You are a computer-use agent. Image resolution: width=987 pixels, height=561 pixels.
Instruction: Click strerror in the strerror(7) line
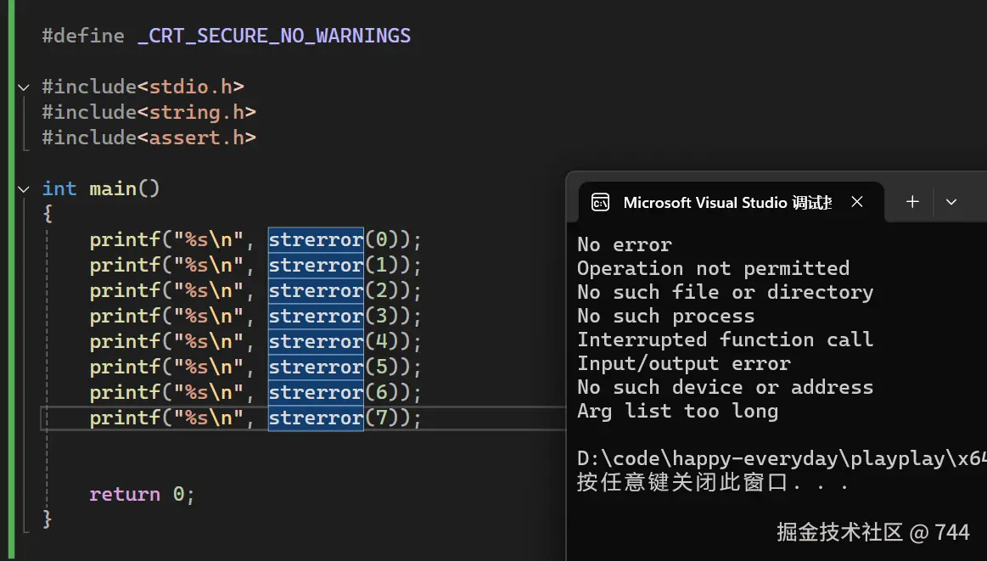point(316,418)
